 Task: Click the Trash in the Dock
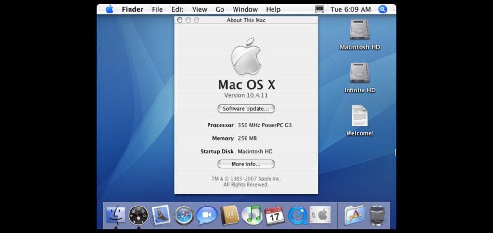[377, 215]
